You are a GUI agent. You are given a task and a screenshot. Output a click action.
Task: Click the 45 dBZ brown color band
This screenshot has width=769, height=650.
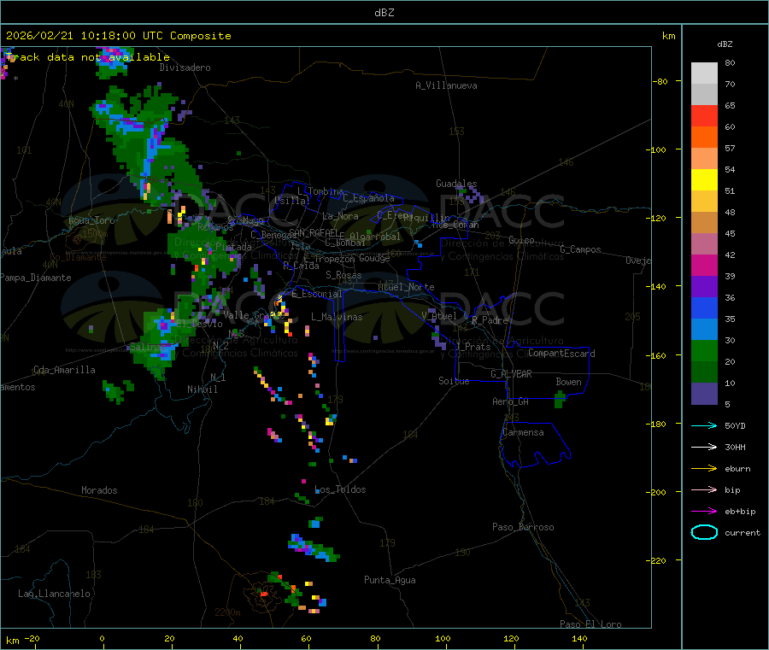[x=704, y=222]
